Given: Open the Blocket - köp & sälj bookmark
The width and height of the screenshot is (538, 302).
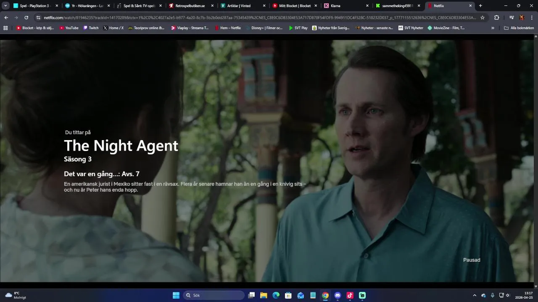Looking at the screenshot, I should (x=35, y=28).
